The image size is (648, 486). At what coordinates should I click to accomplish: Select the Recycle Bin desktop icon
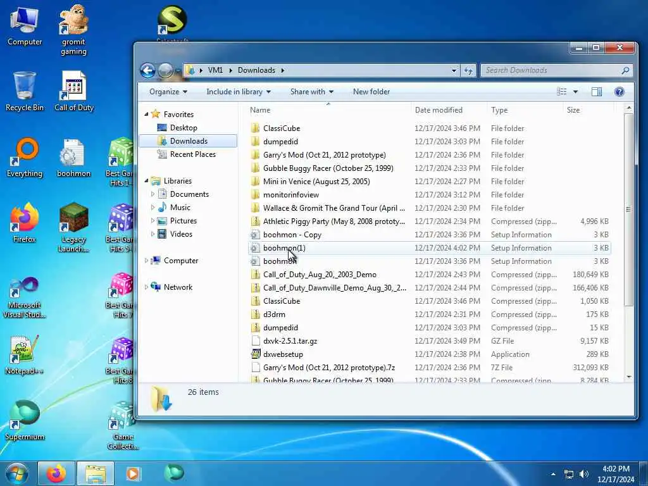point(25,91)
